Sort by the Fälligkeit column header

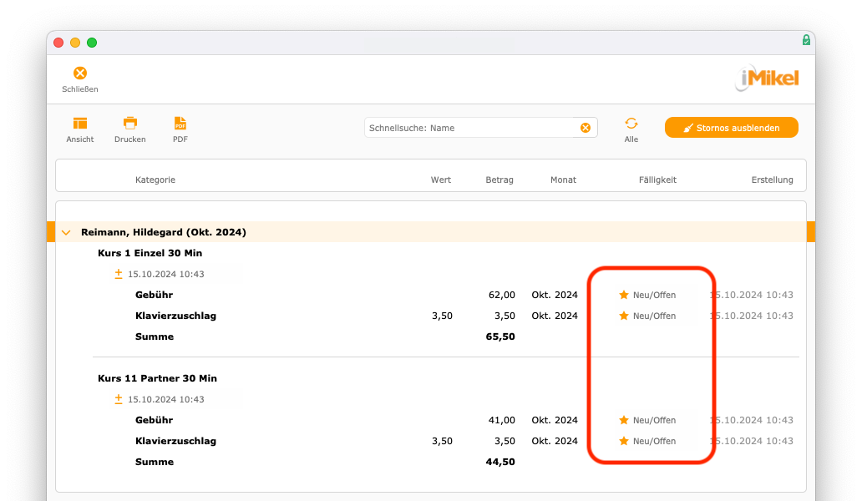[x=657, y=180]
